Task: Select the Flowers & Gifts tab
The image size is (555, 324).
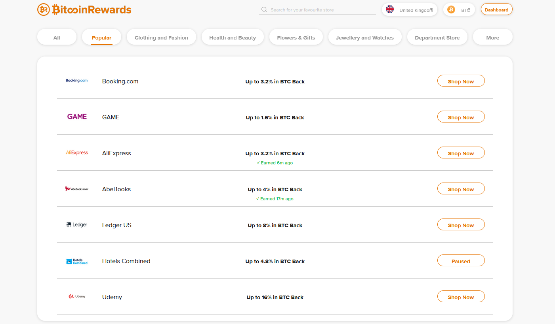Action: point(296,37)
